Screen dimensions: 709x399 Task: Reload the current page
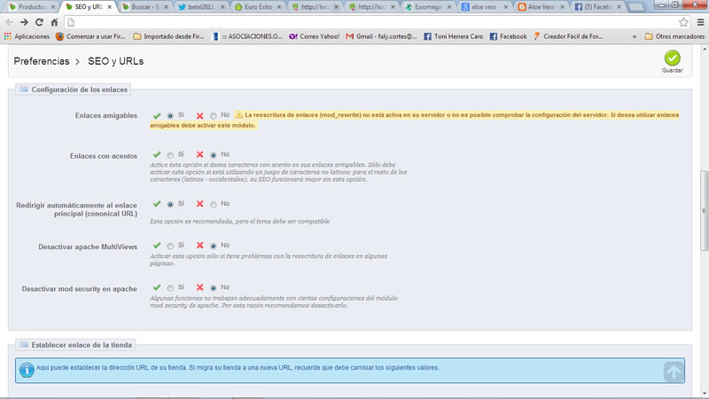pos(39,22)
